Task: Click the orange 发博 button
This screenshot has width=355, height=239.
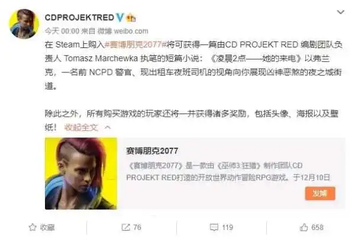Action: click(320, 193)
